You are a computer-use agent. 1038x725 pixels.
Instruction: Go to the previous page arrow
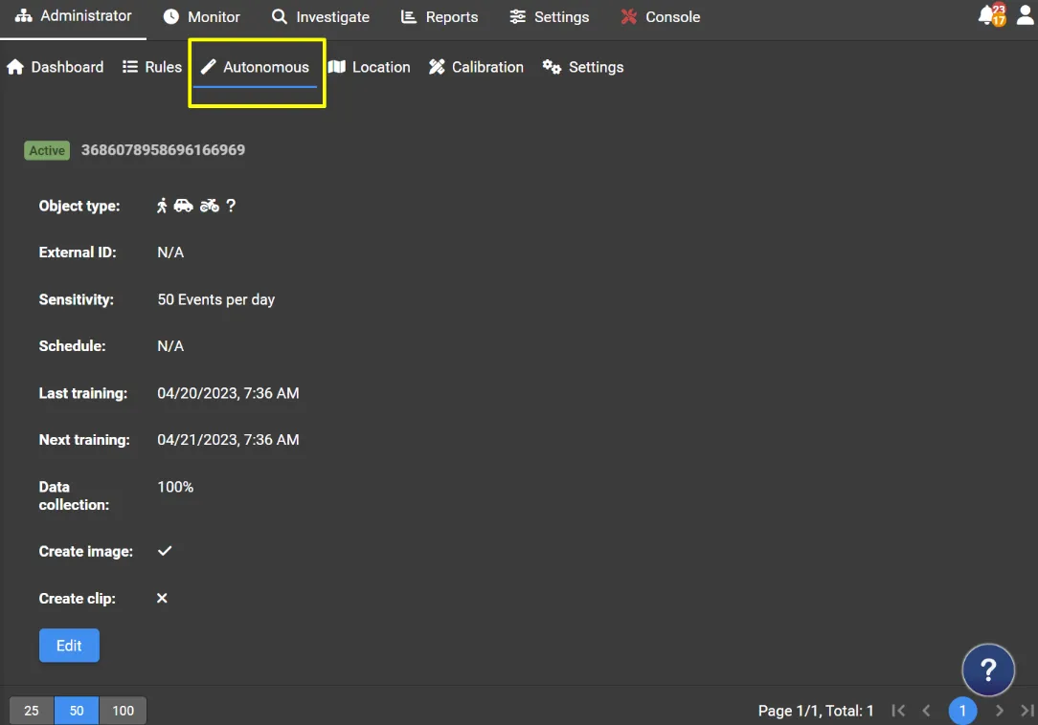[927, 711]
